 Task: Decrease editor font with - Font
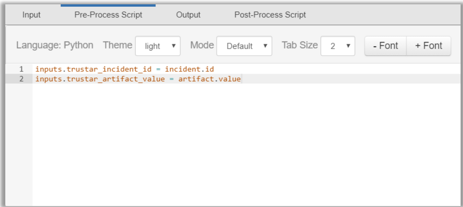tap(385, 46)
